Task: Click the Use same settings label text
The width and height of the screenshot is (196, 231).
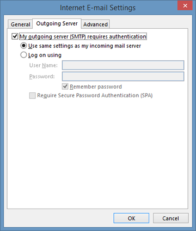Action: pyautogui.click(x=84, y=46)
